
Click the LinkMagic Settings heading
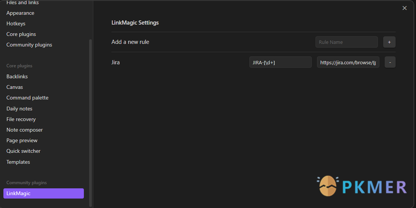point(135,23)
